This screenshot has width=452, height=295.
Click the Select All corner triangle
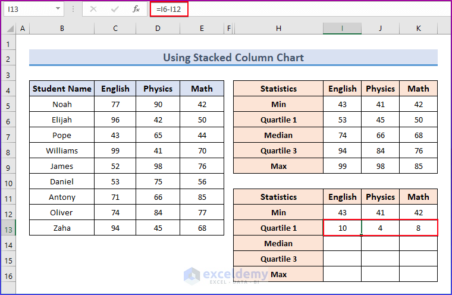pyautogui.click(x=9, y=29)
